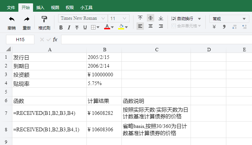This screenshot has height=145, width=252.
Task: Click the H15 name box
Action: click(20, 40)
